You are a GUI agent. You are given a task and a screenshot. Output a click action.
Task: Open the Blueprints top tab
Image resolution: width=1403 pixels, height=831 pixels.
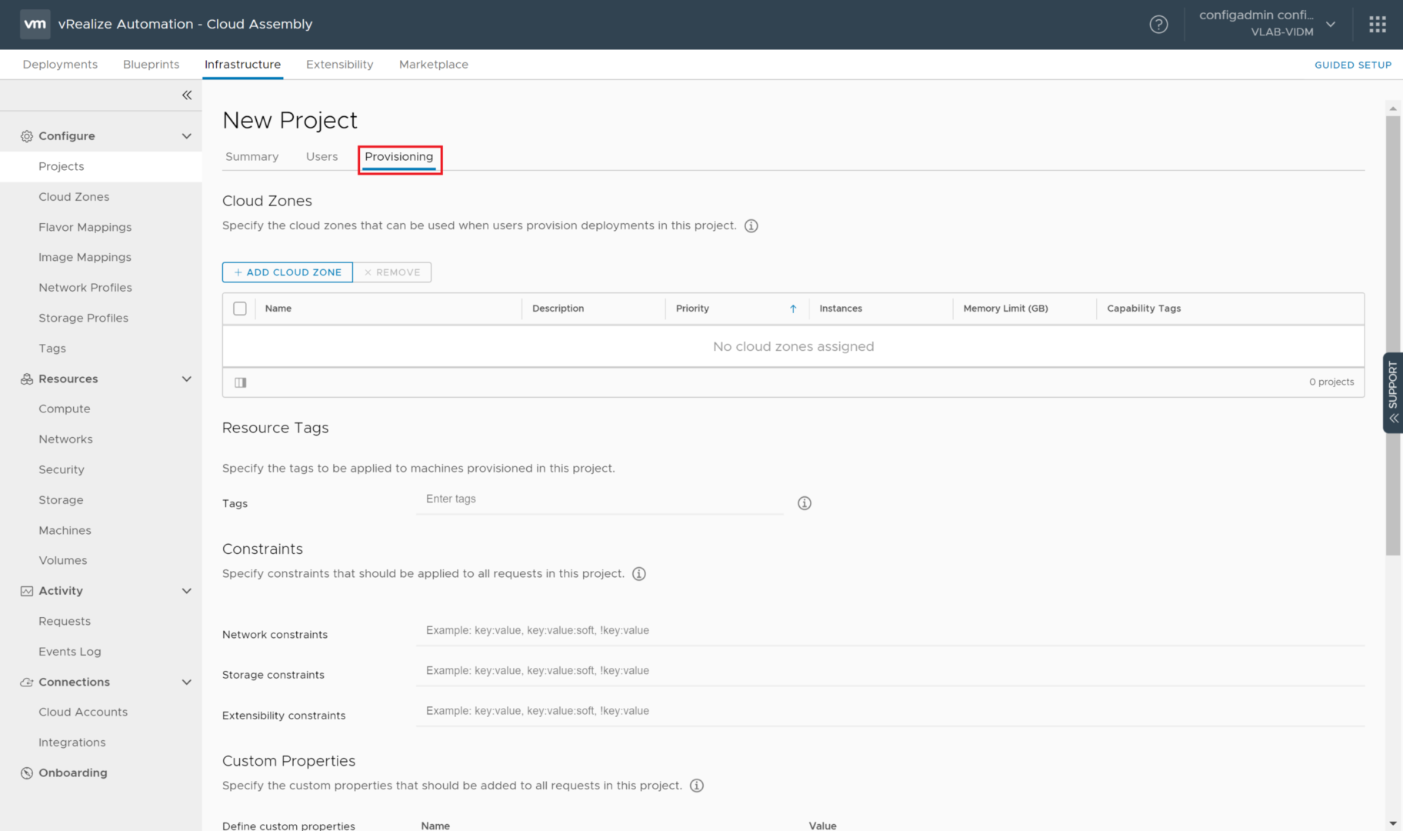click(151, 65)
